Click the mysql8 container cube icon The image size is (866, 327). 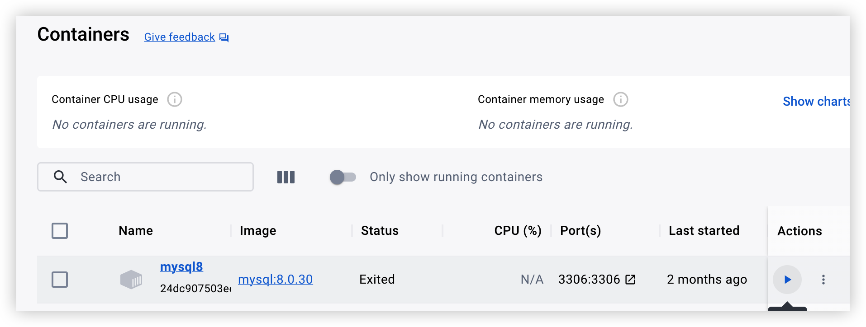pyautogui.click(x=131, y=280)
